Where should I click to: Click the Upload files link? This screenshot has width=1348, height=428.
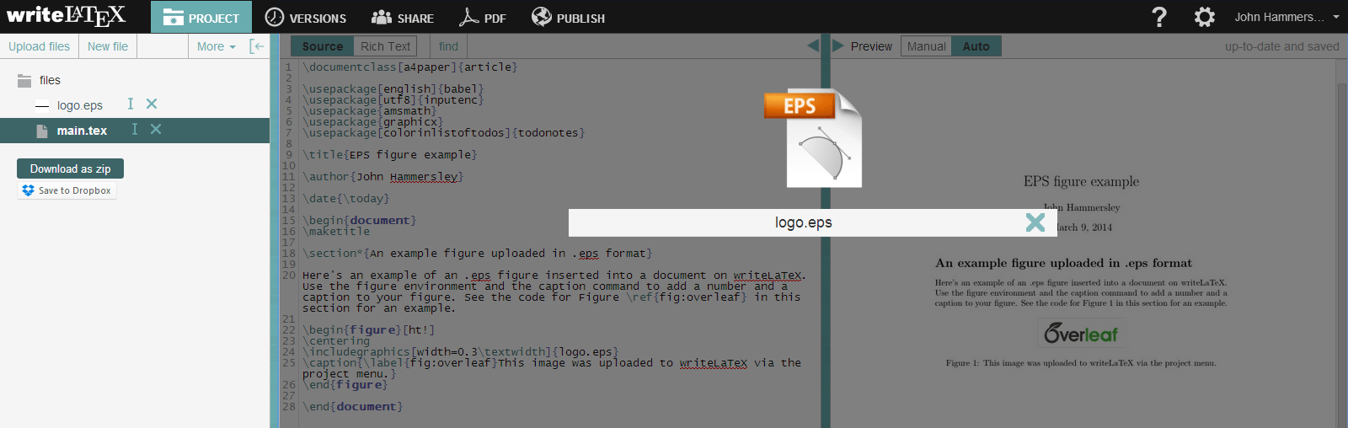(x=39, y=46)
